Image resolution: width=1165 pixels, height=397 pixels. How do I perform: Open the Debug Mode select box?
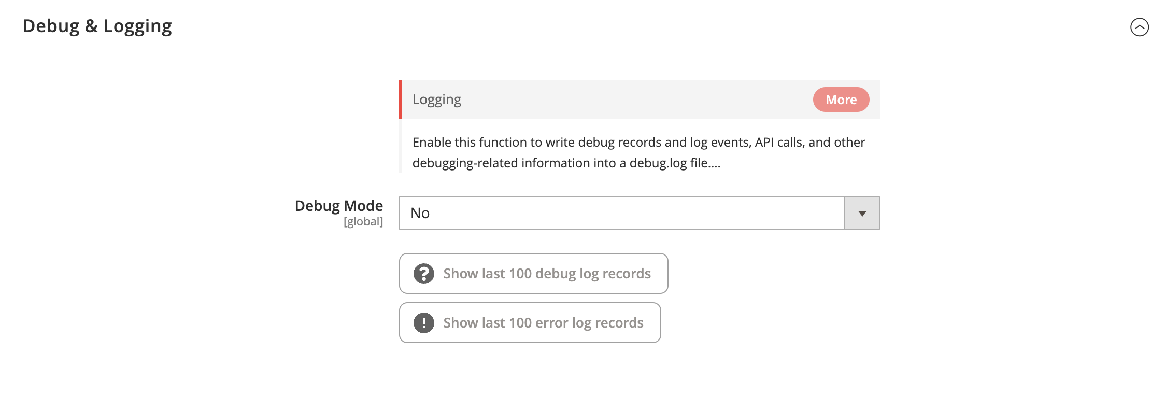point(621,213)
